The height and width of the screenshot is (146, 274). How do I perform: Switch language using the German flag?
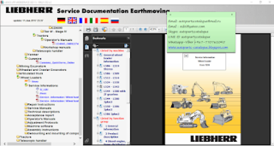(x=61, y=20)
